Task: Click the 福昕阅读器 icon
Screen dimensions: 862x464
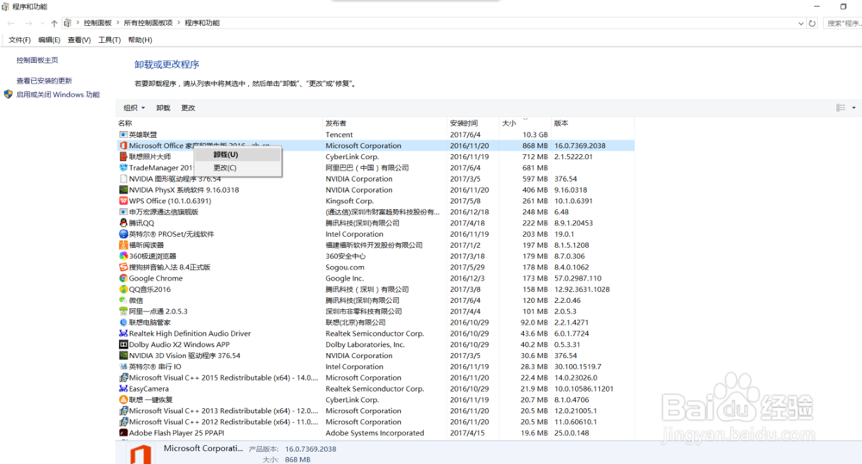Action: (x=123, y=244)
